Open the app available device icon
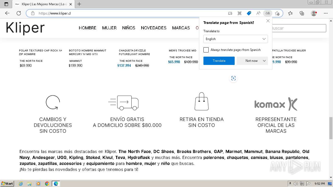The image size is (333, 187). pyautogui.click(x=230, y=13)
